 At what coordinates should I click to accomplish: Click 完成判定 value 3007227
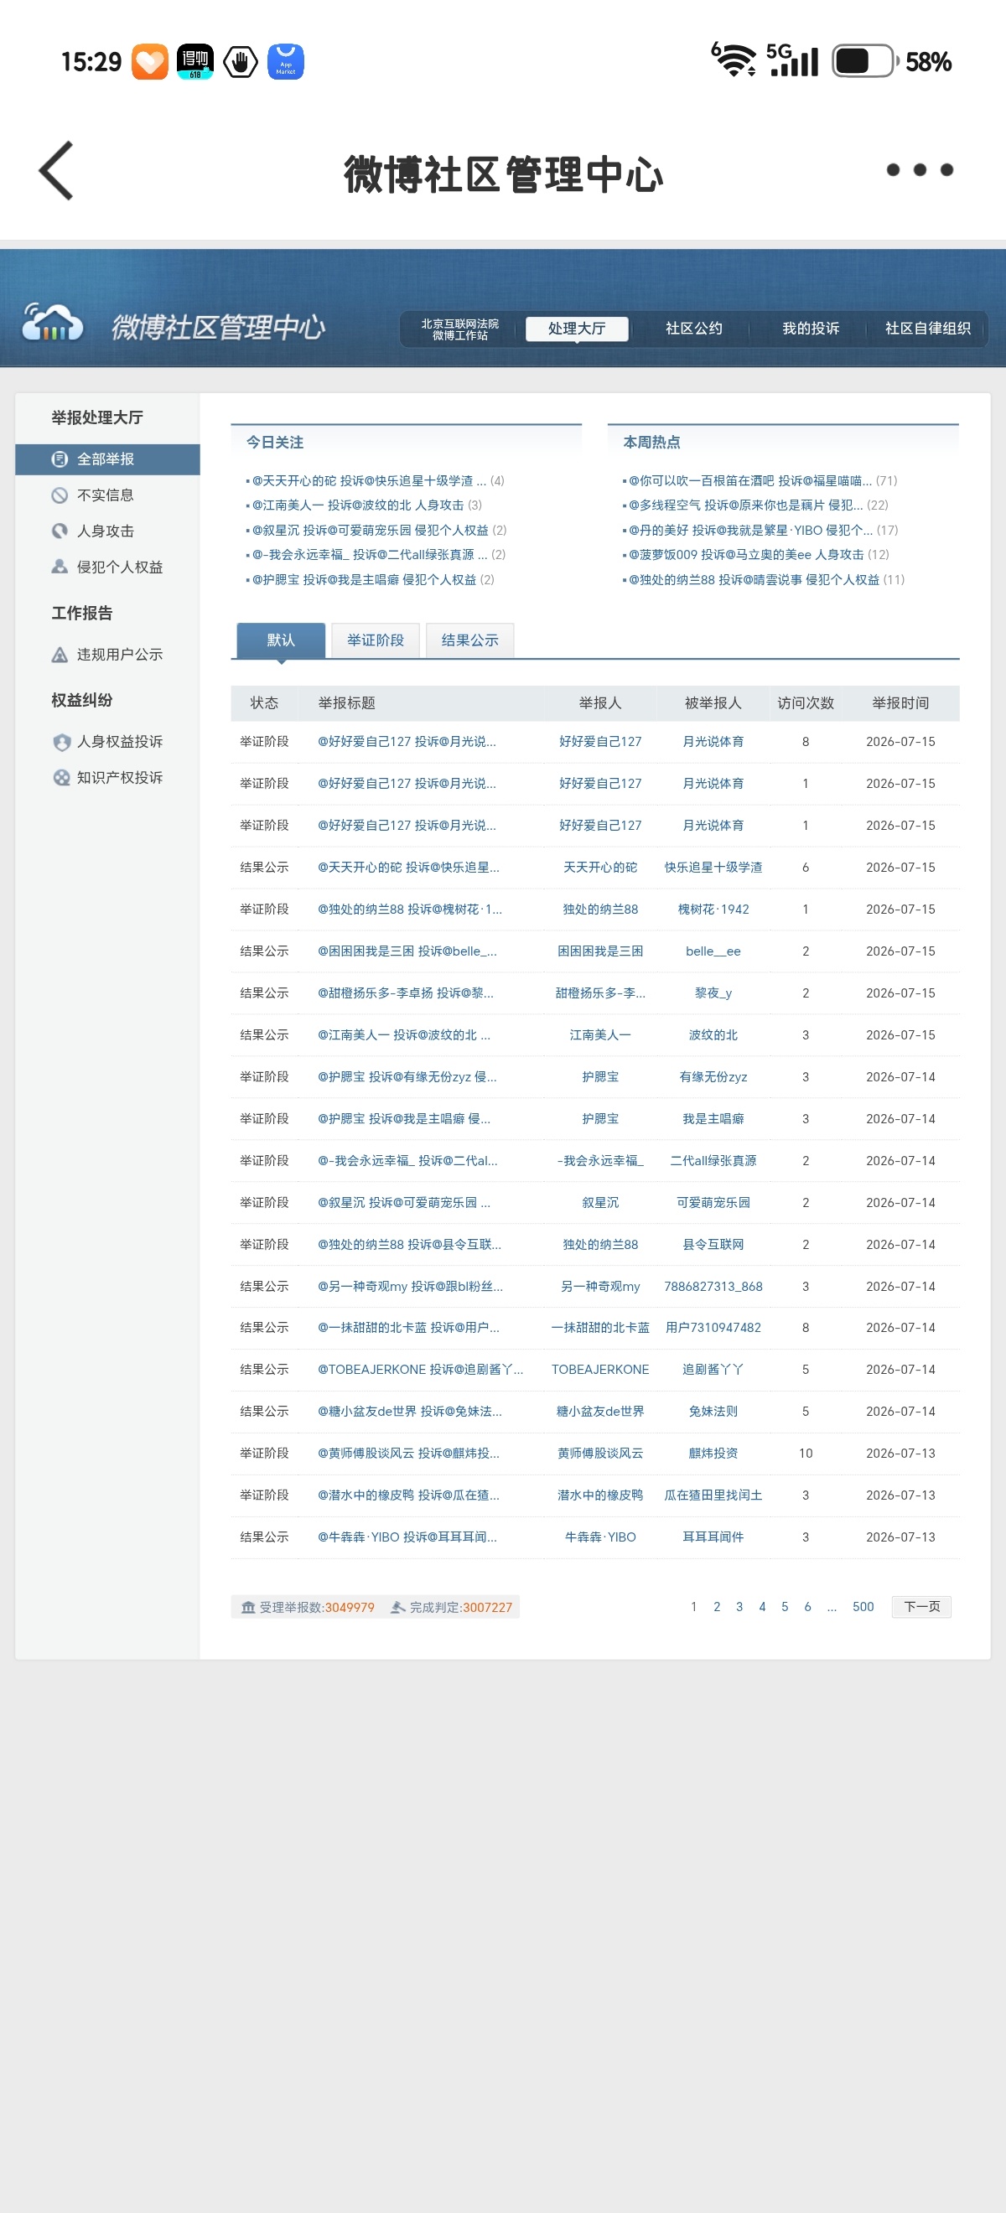[x=486, y=1607]
